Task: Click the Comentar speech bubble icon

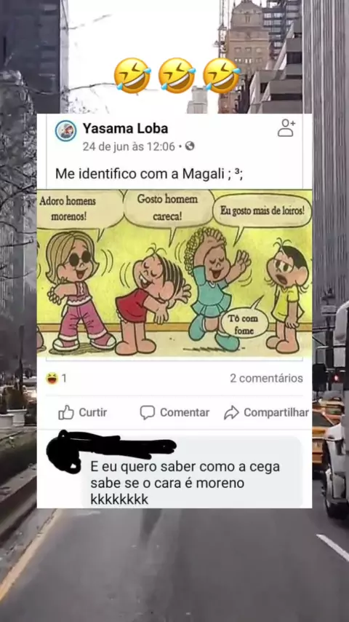Action: [x=148, y=412]
